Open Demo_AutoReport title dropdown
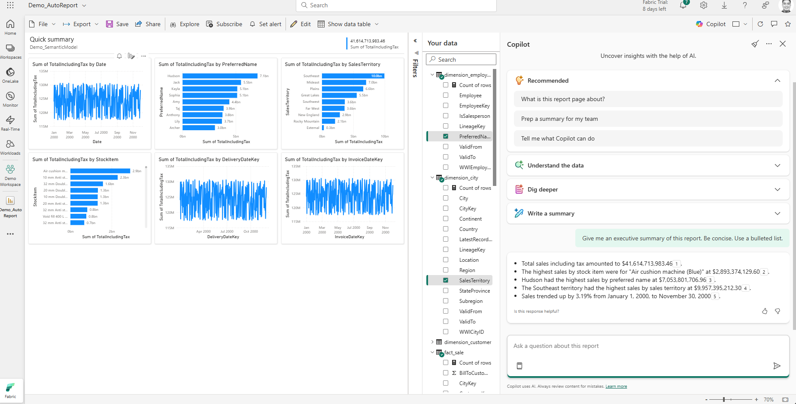Screen dimensions: 796x404 tap(84, 6)
